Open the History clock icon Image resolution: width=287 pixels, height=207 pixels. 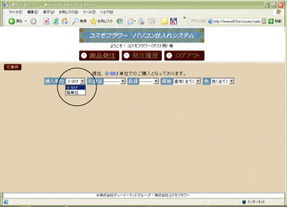(120, 21)
